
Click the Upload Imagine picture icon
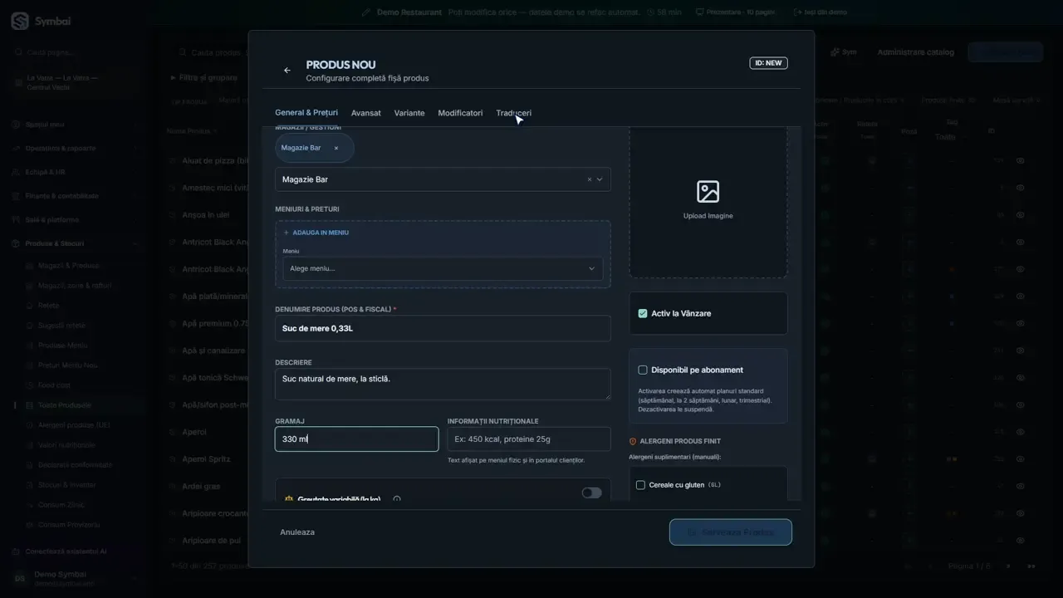click(x=708, y=192)
